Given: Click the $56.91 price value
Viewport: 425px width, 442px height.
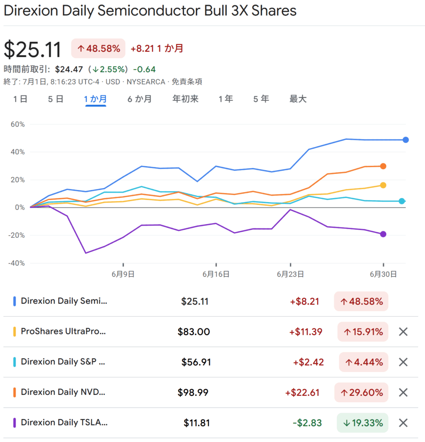Looking at the screenshot, I should click(x=196, y=362).
